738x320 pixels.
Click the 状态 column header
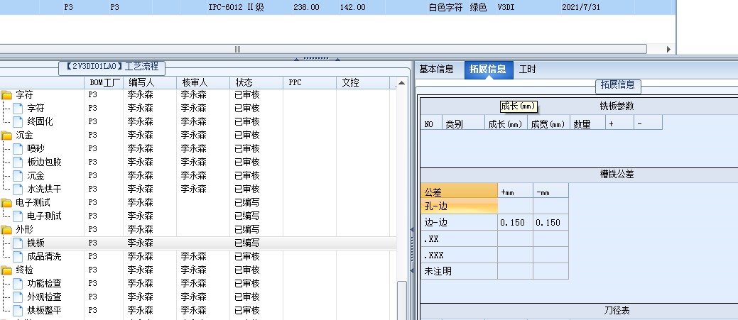pyautogui.click(x=256, y=83)
